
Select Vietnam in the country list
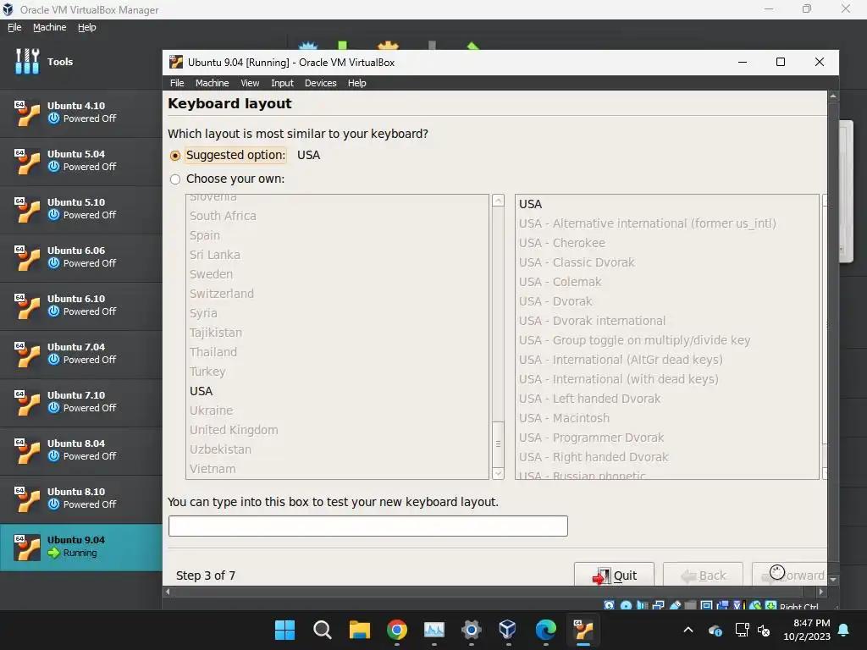point(213,469)
